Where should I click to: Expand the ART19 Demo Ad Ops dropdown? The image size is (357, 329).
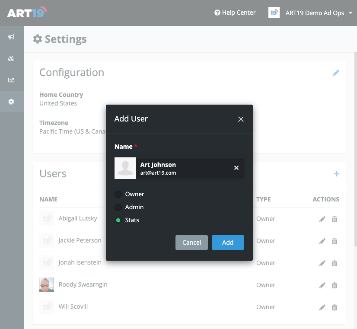tap(315, 13)
